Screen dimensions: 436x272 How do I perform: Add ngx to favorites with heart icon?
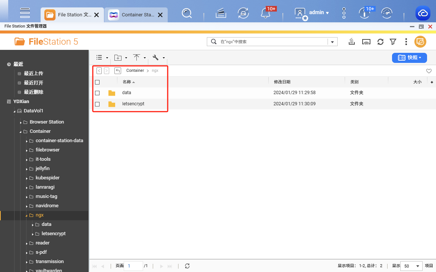click(429, 71)
